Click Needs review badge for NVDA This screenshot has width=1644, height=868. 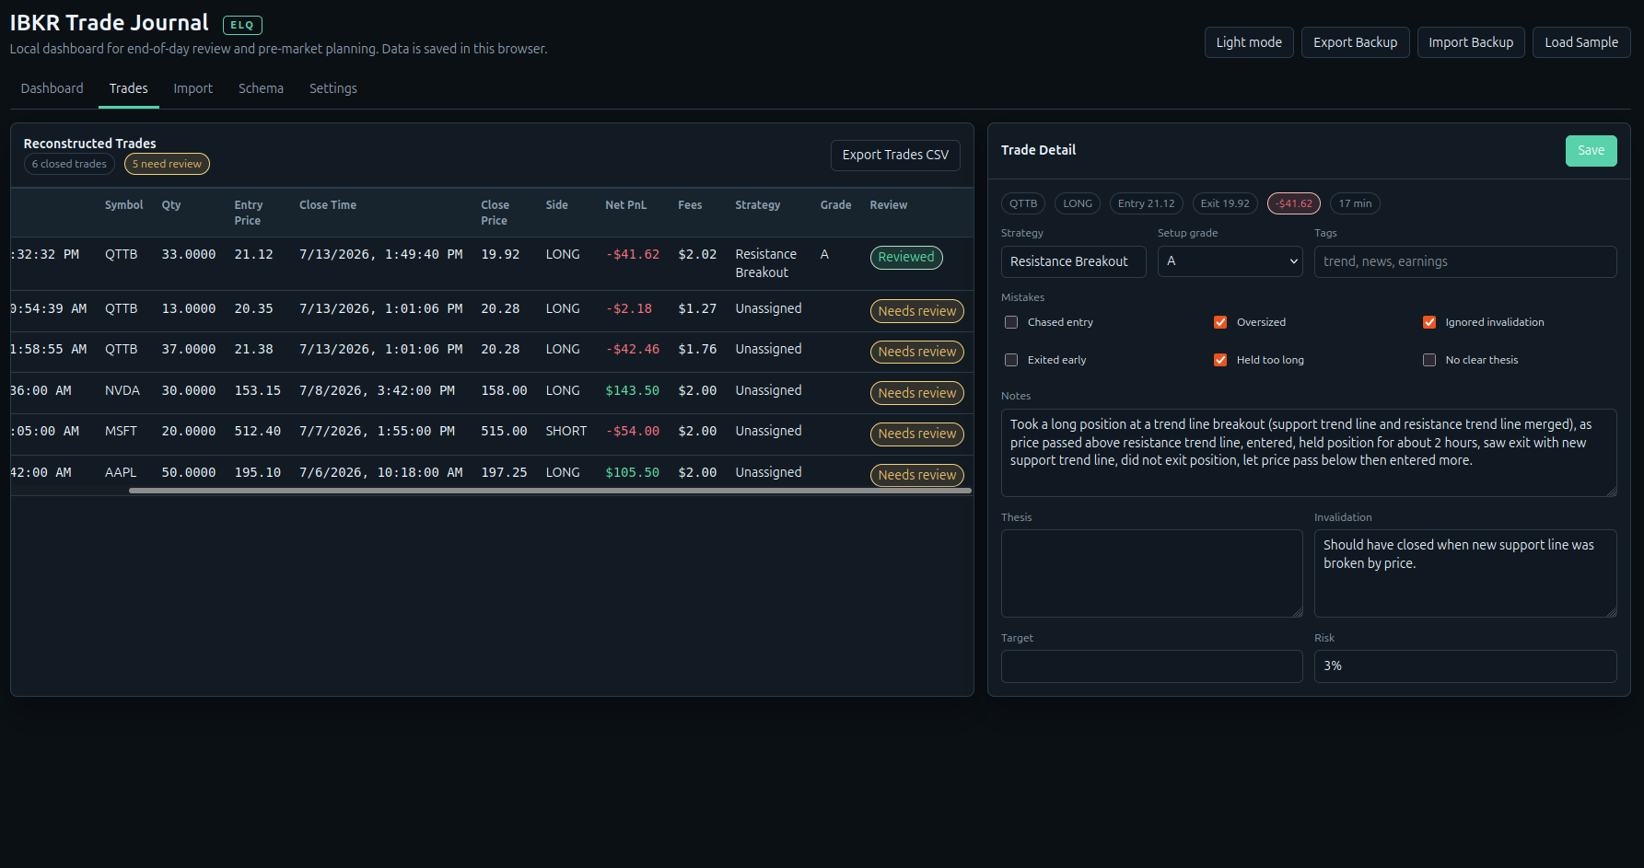[x=917, y=393]
